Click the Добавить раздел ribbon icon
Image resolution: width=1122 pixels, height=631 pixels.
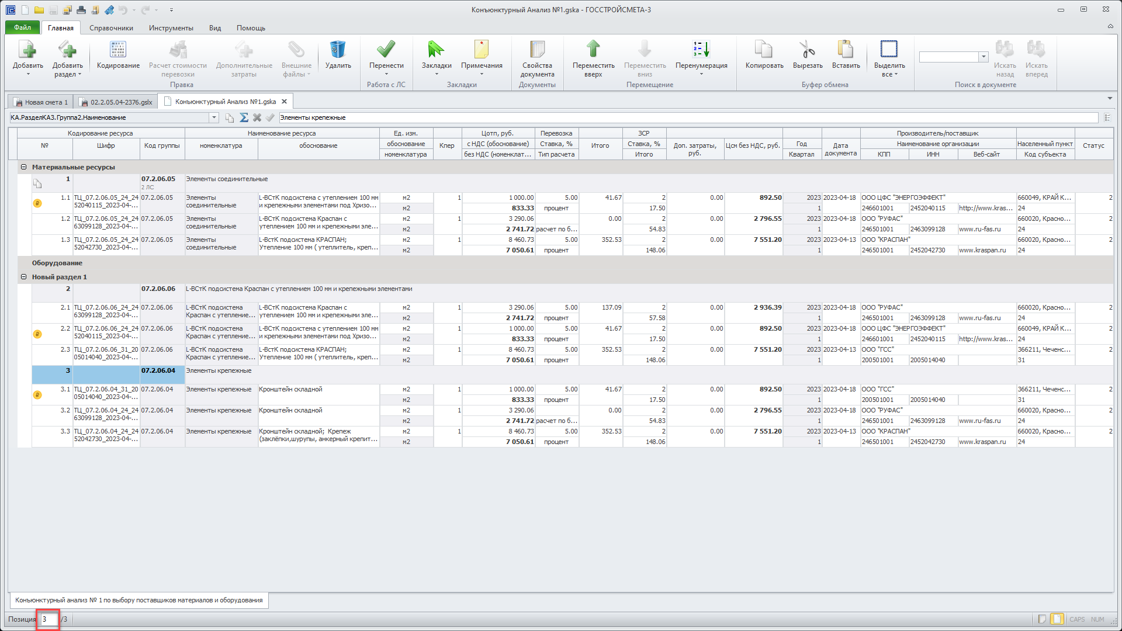[x=67, y=50]
